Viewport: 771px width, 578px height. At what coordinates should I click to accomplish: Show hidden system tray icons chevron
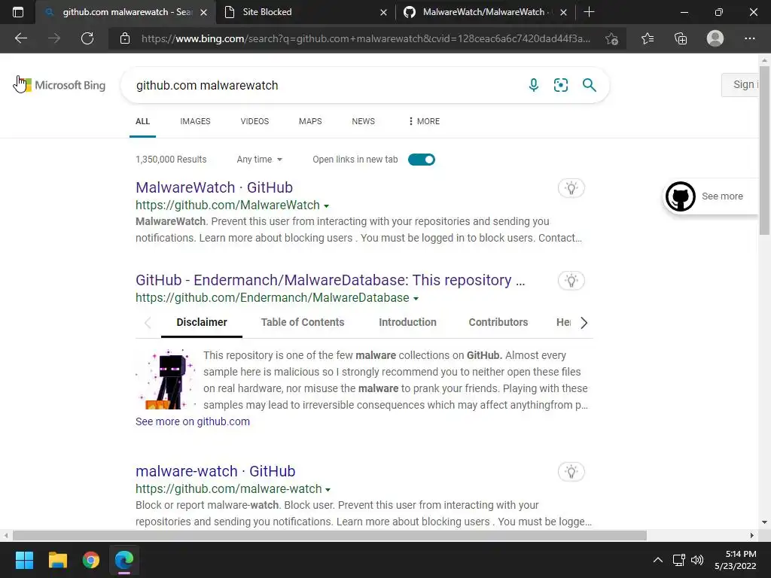(x=657, y=560)
